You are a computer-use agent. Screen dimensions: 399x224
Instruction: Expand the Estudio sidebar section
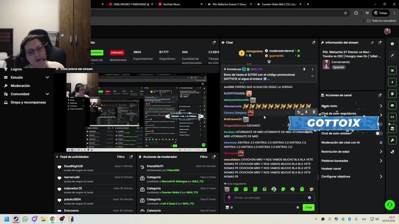pos(47,77)
